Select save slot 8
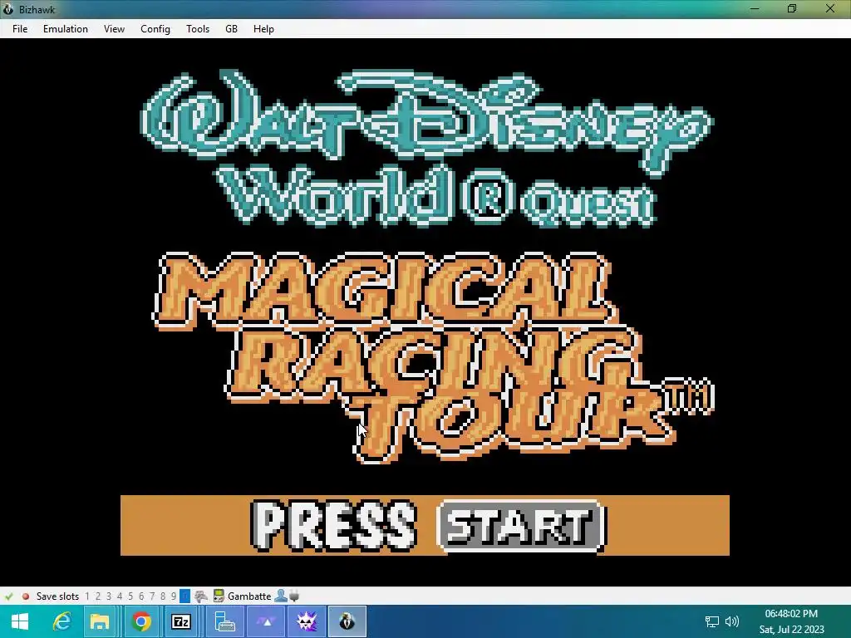 click(x=163, y=596)
